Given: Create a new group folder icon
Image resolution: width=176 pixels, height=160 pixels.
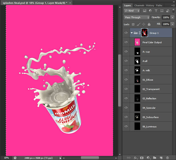Looking at the screenshot, I should (x=155, y=158).
